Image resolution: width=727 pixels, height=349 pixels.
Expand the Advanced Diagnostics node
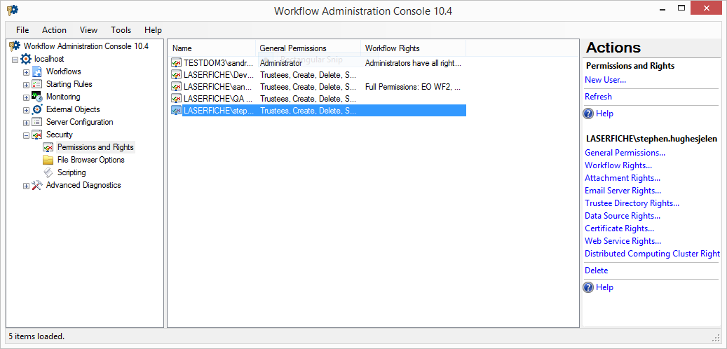pyautogui.click(x=27, y=186)
